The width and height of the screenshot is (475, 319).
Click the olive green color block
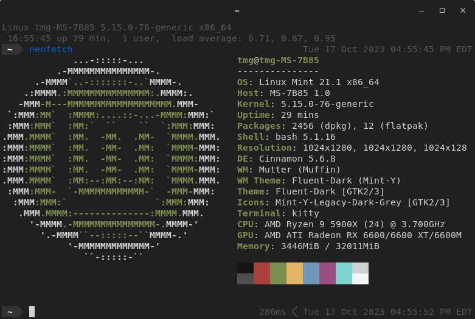point(278,273)
